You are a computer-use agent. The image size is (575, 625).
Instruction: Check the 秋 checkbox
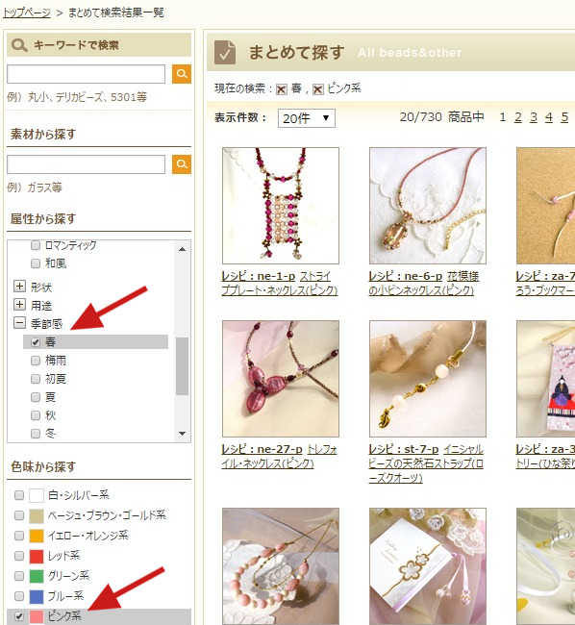(x=36, y=415)
